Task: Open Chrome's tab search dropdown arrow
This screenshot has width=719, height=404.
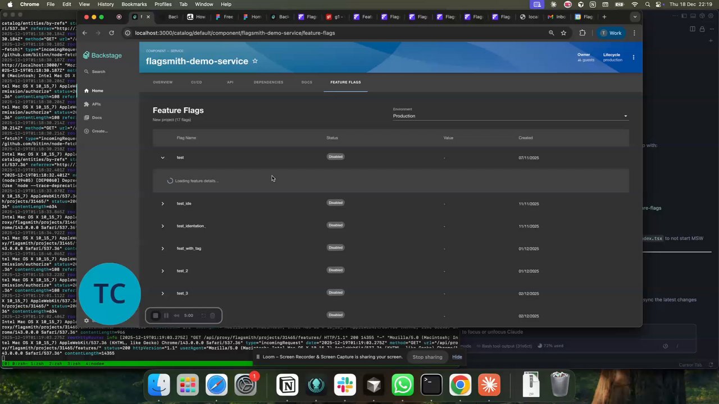Action: pyautogui.click(x=635, y=17)
